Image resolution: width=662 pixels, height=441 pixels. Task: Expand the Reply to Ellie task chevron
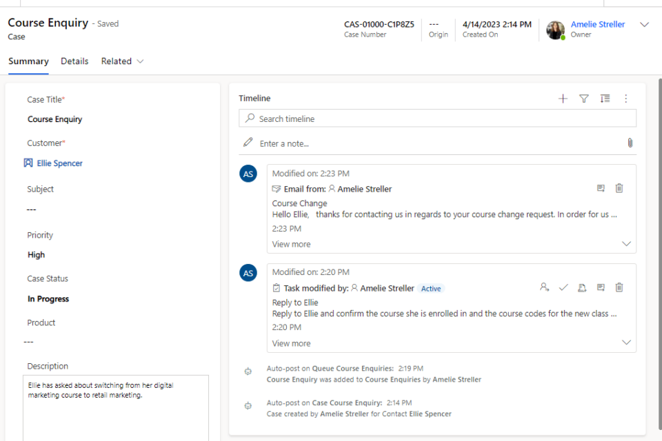tap(626, 343)
